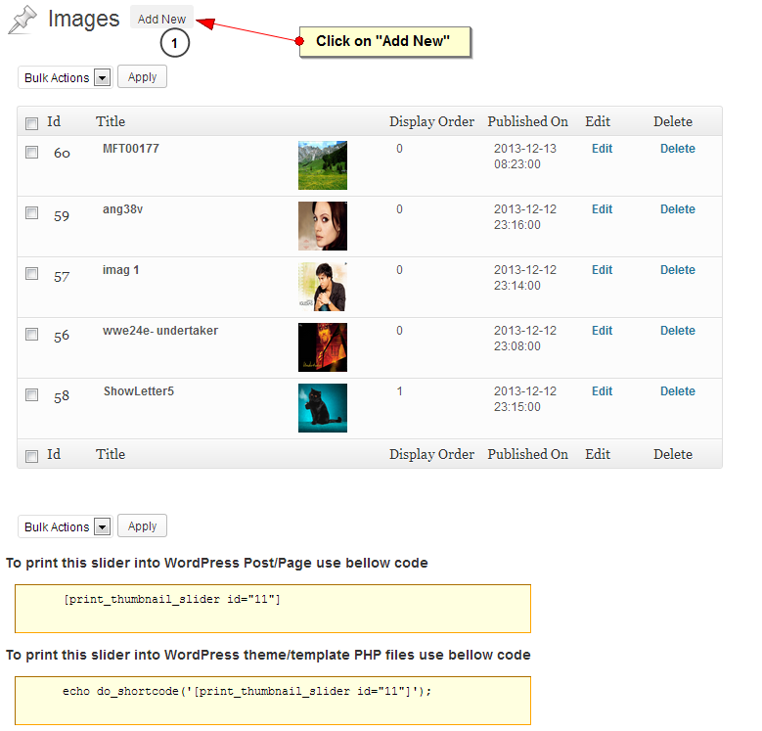This screenshot has height=731, width=762.
Task: Delete the ShowLetter5 image
Action: click(678, 391)
